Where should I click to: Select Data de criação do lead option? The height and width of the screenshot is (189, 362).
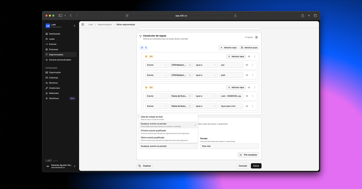coord(168,118)
